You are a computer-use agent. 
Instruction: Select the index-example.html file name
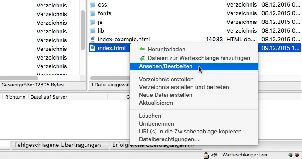pos(124,40)
